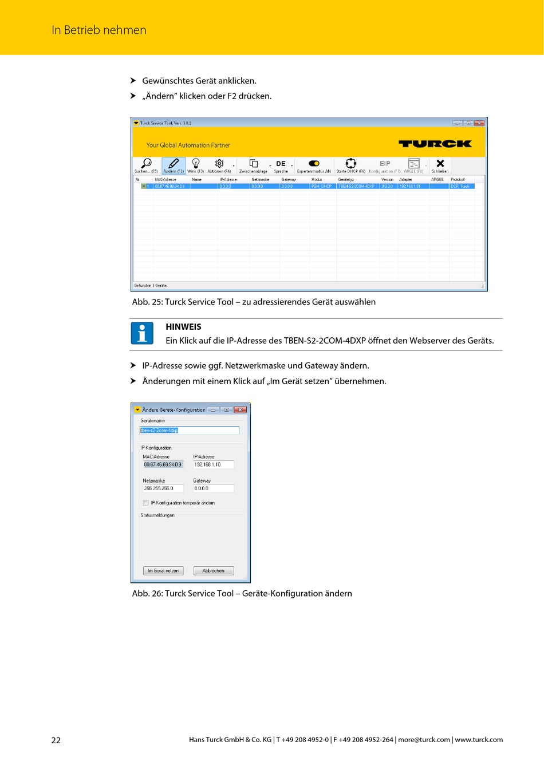Close the Ändere Geräte-Konfiguration dialog

(x=241, y=410)
